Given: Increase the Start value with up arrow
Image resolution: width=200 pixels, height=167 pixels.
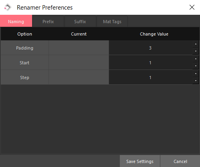Looking at the screenshot, I should (196, 59).
